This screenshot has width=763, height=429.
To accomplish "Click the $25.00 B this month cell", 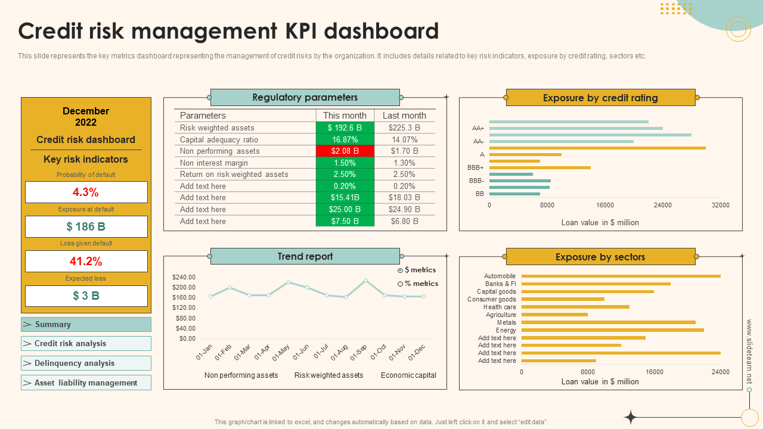I will tap(345, 209).
